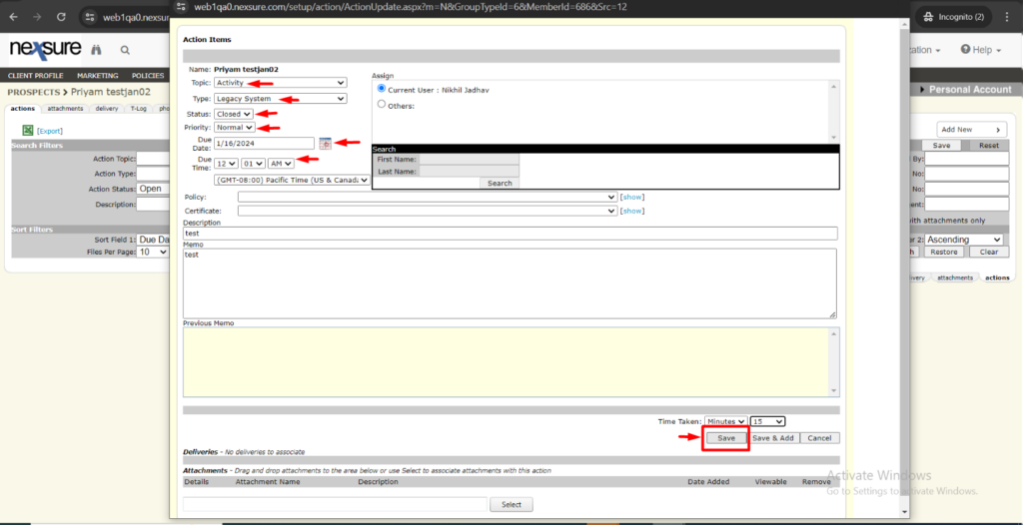
Task: Expand the Personal Account panel arrow
Action: click(922, 90)
